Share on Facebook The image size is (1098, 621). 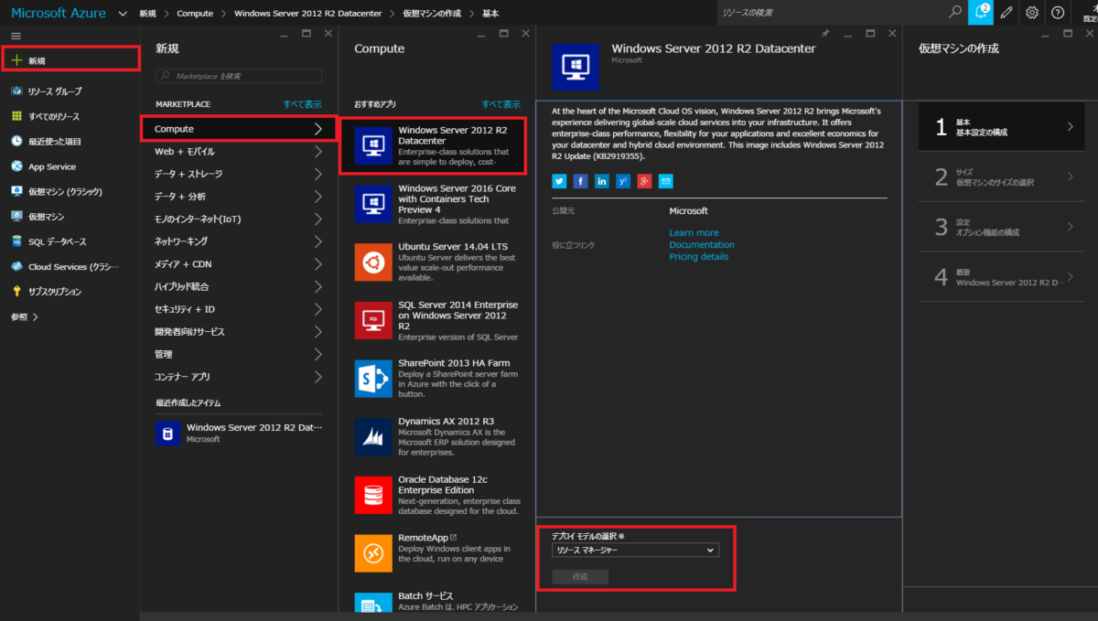click(580, 180)
